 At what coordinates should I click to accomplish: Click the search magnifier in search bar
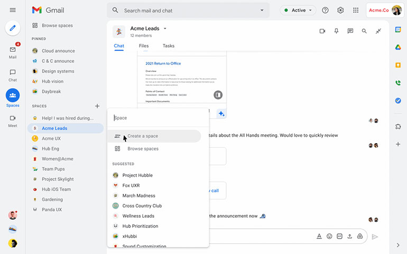point(115,11)
